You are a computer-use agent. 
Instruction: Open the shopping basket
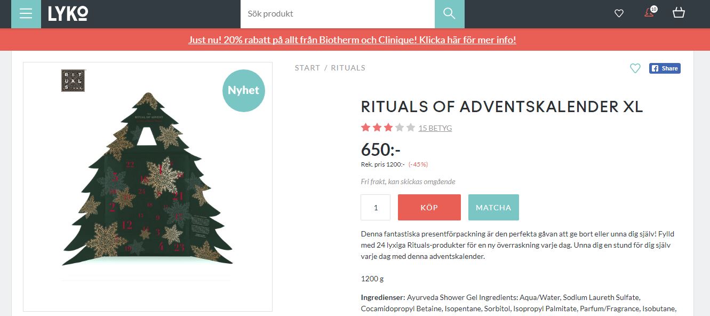point(679,13)
